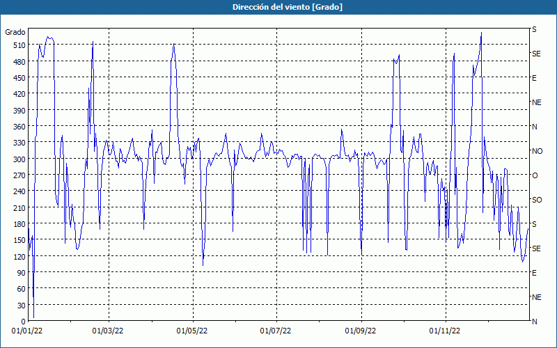
Task: Select the E compass label level with 450
Action: click(534, 78)
